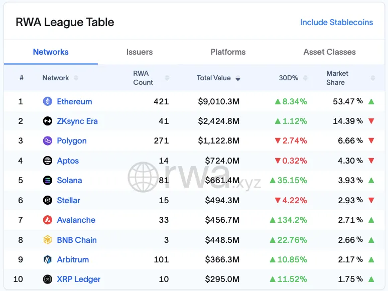Open the Stellar network link
The height and width of the screenshot is (291, 388).
[x=69, y=200]
